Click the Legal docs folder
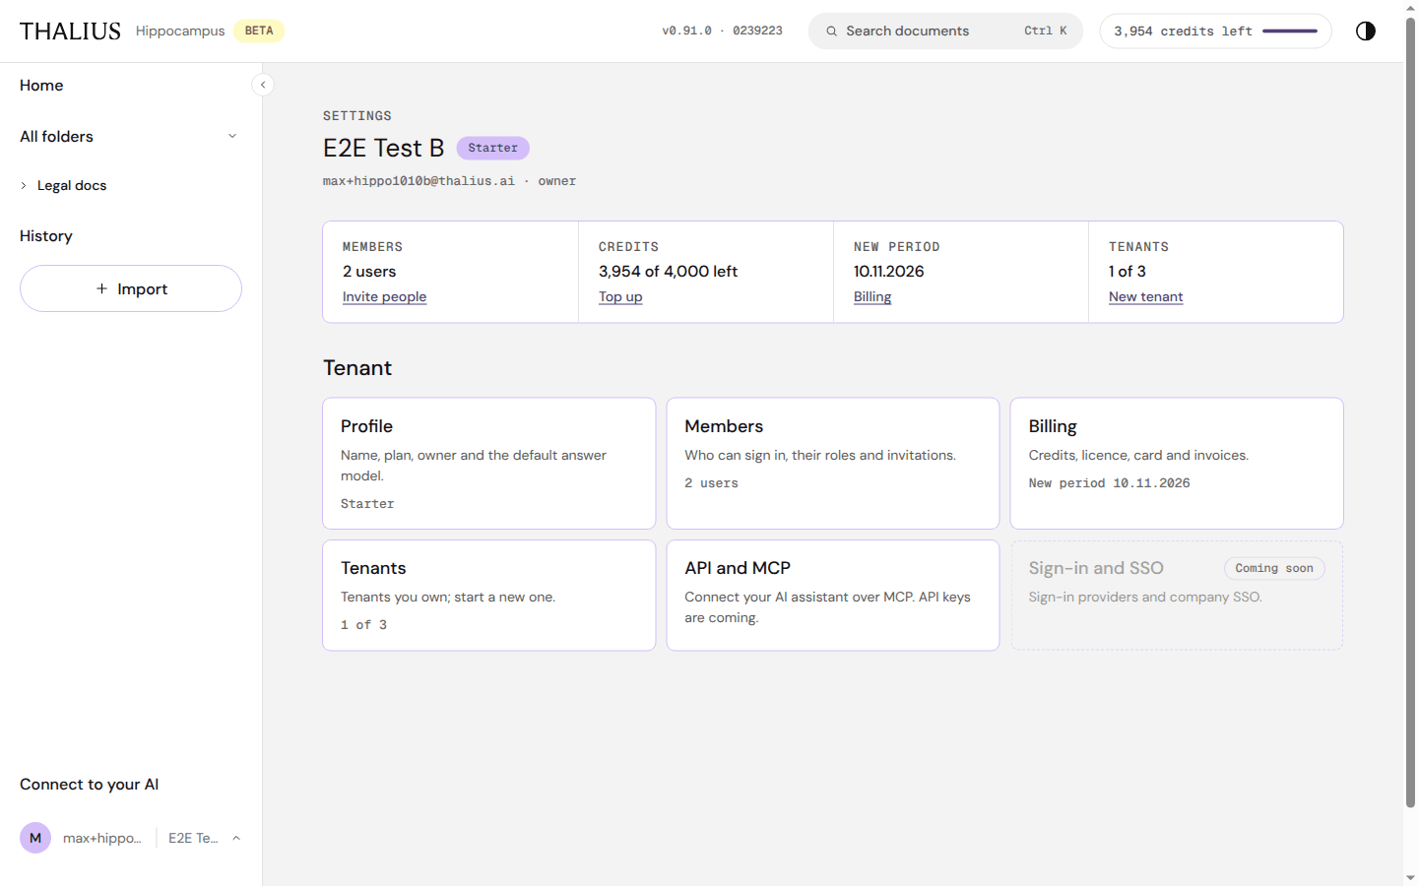Image resolution: width=1418 pixels, height=886 pixels. click(72, 185)
